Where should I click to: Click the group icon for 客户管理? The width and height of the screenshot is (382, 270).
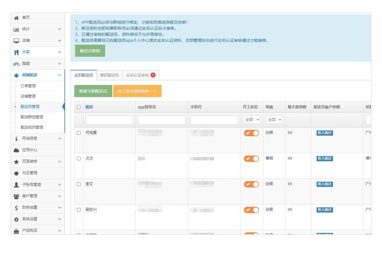[x=16, y=196]
